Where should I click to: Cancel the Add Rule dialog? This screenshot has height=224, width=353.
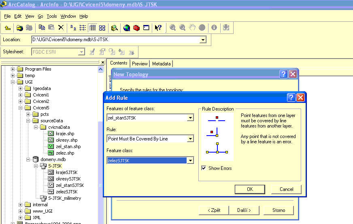pos(286,189)
